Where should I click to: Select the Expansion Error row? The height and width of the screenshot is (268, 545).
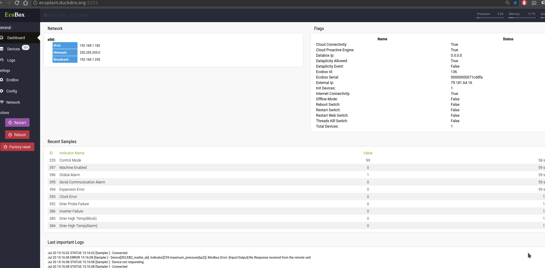(296, 189)
